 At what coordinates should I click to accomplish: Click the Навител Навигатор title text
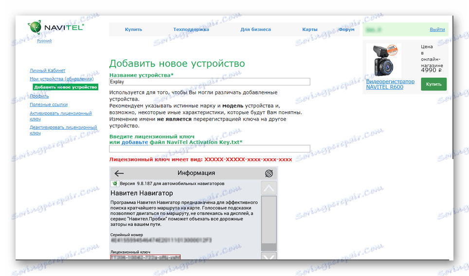click(142, 193)
